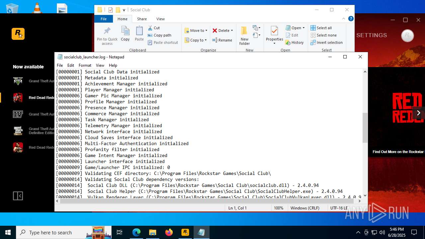Screen dimensions: 425x239
Task: Click the Windows Start button
Action: click(8, 232)
